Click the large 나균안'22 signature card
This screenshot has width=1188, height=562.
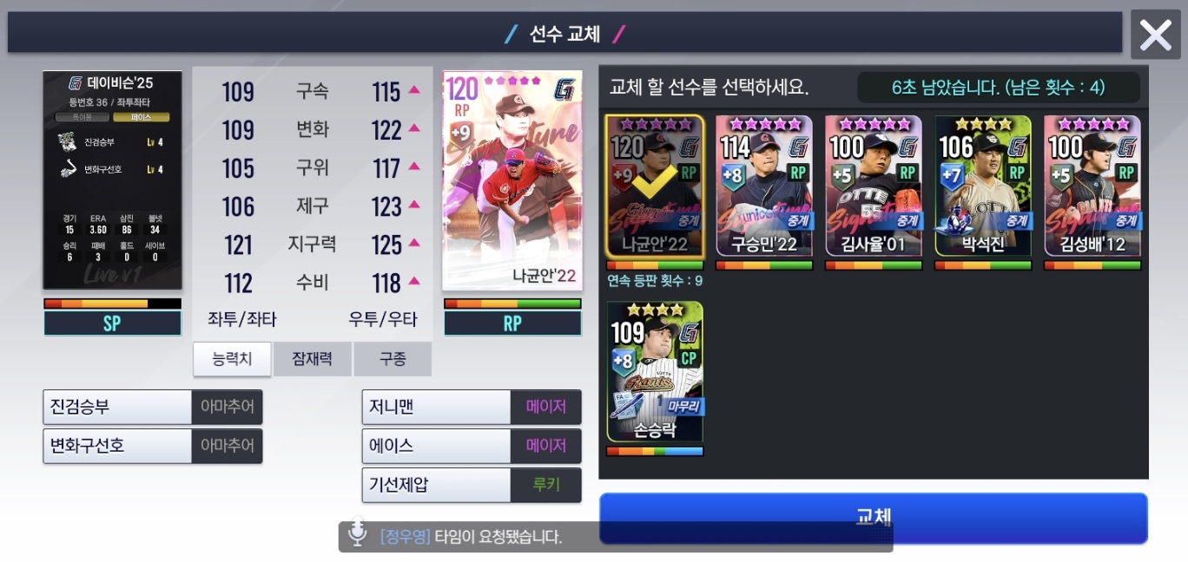[512, 180]
